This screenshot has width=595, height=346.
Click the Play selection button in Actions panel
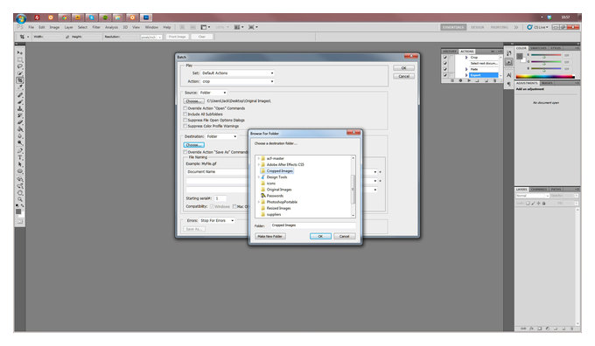(469, 80)
